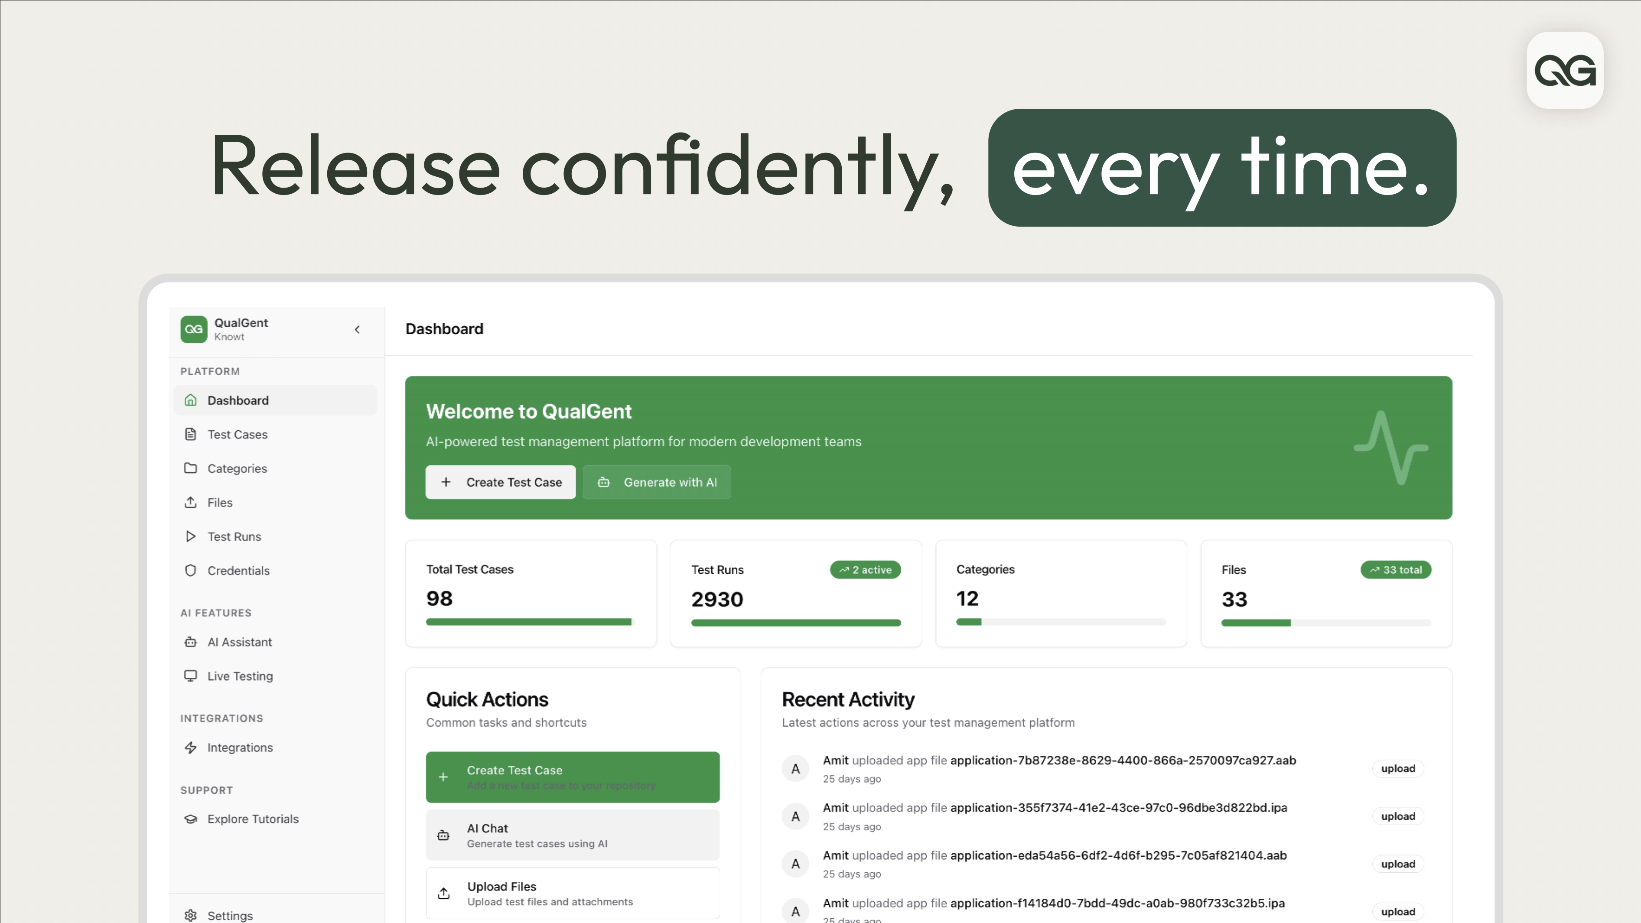Choose the Upload Files quick action
This screenshot has width=1641, height=923.
(572, 893)
